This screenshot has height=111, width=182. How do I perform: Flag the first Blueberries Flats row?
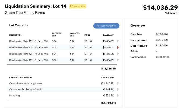click(x=118, y=41)
